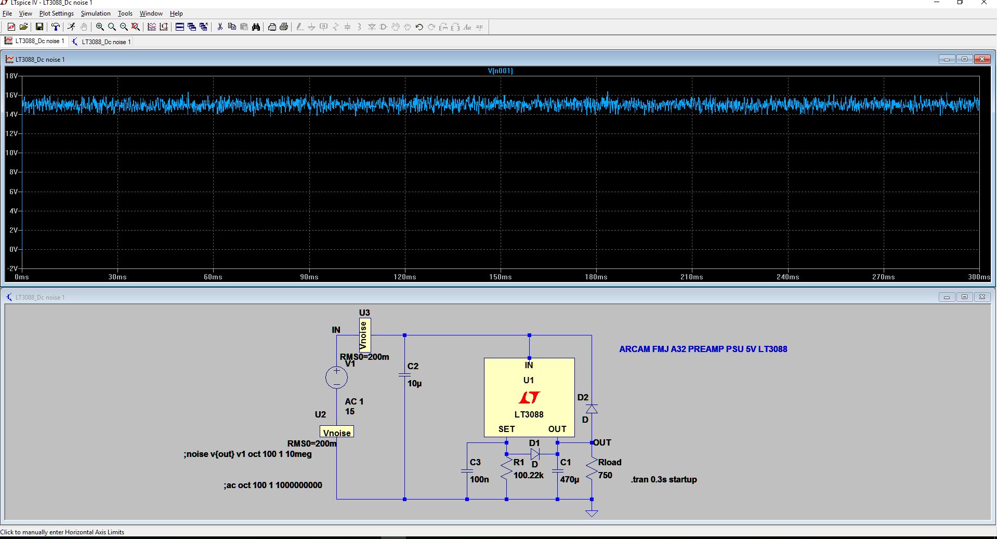Viewport: 997px width, 539px height.
Task: Click the ;ac oct 100 1 1000000000 comment
Action: tap(273, 485)
